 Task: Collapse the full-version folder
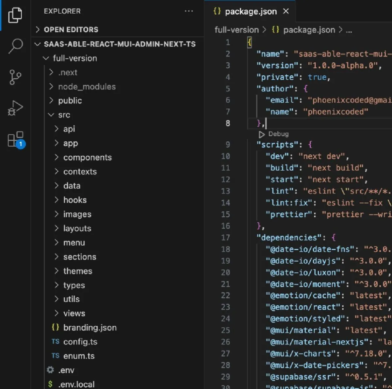point(75,58)
